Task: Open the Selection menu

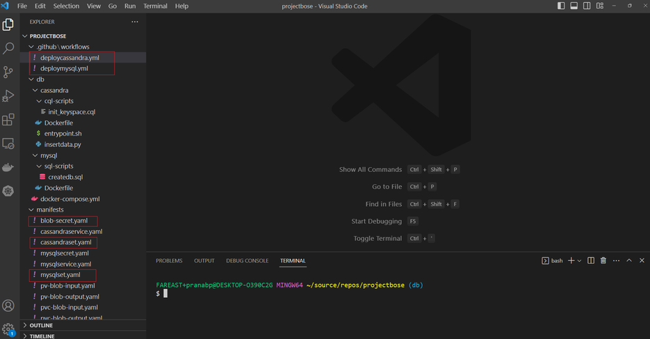Action: (66, 6)
